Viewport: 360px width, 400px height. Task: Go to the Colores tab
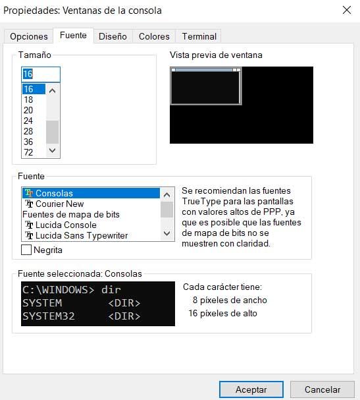pos(154,36)
